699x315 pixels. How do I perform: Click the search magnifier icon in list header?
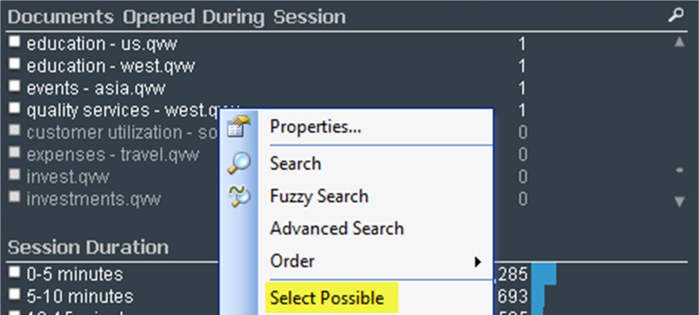pyautogui.click(x=676, y=15)
